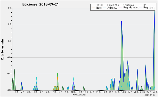This screenshot has height=97, width=158.
Task: Click the 12 h x-axis label
Action: [x=86, y=92]
